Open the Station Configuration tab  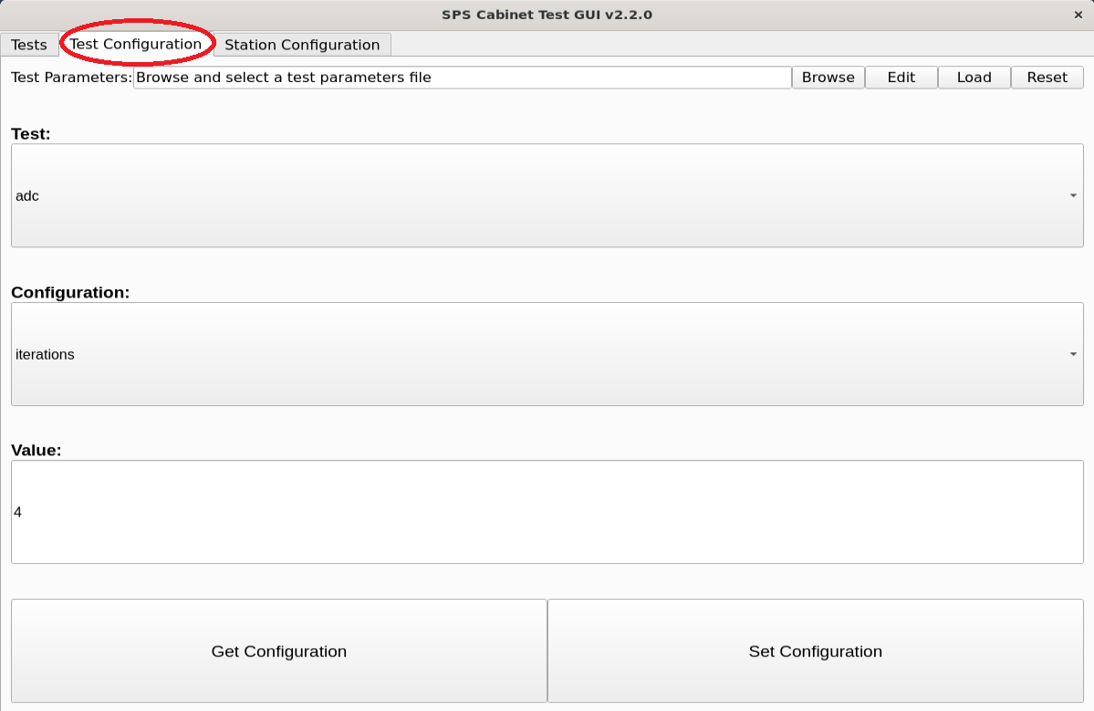pos(300,44)
